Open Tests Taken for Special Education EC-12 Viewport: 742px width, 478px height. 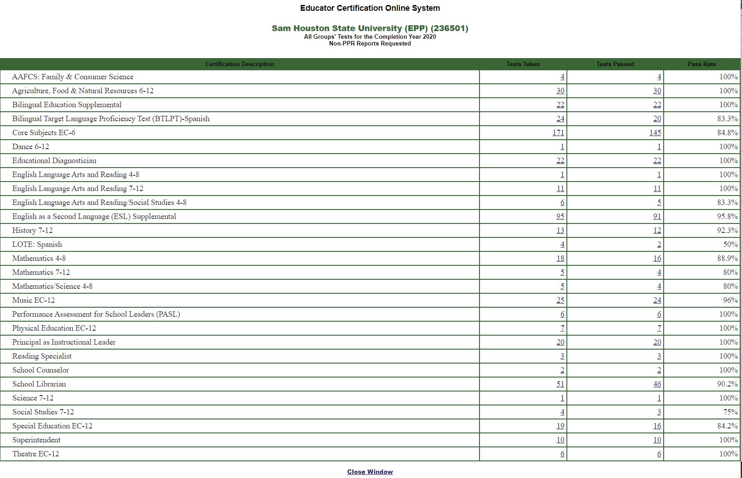pyautogui.click(x=560, y=426)
